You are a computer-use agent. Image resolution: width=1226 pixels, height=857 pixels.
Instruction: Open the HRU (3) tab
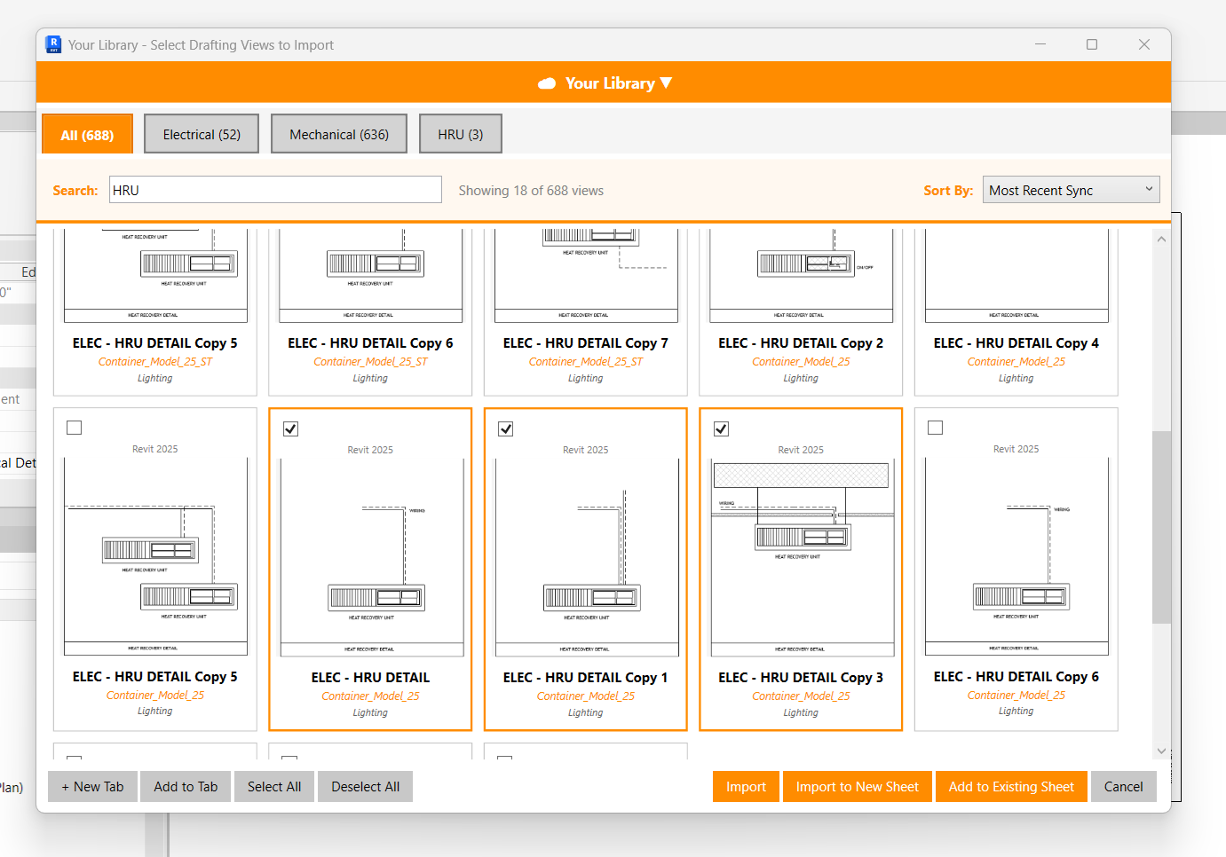pyautogui.click(x=460, y=135)
